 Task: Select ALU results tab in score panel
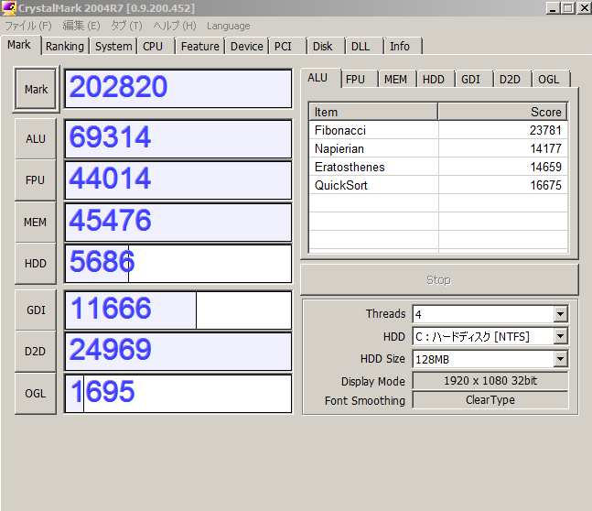[320, 78]
